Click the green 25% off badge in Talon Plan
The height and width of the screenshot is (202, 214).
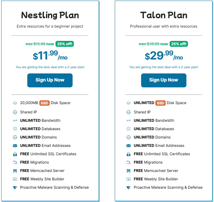(x=179, y=44)
